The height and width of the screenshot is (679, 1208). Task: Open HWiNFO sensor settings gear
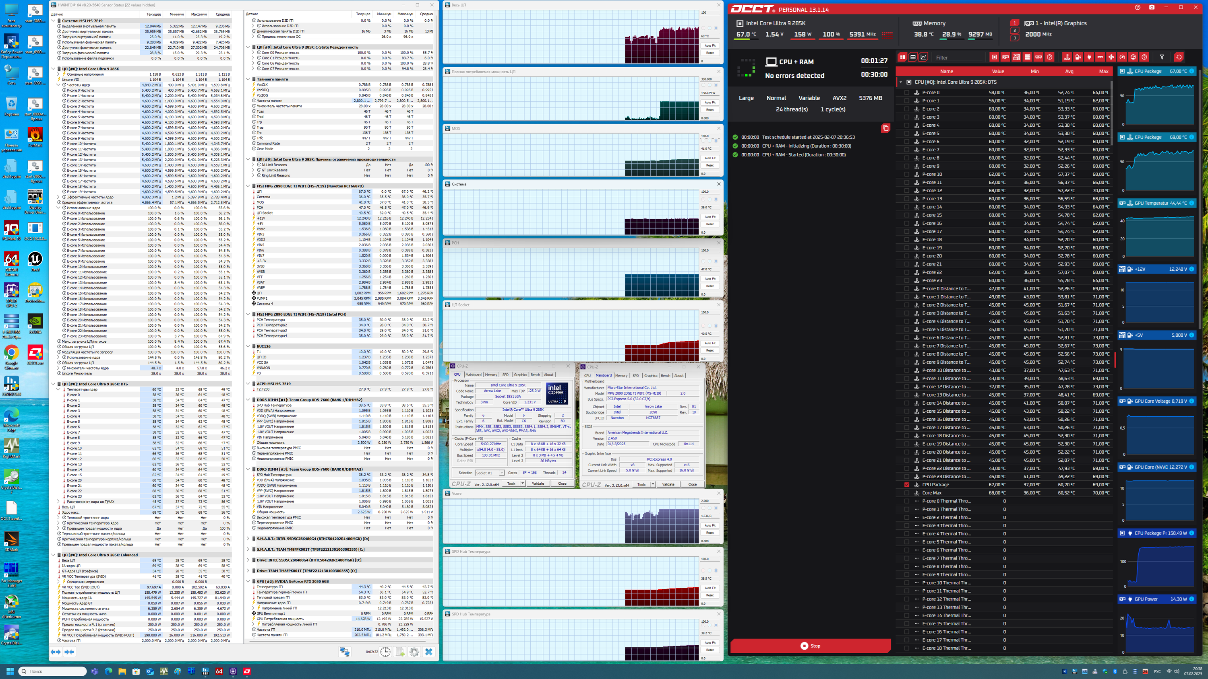point(414,652)
